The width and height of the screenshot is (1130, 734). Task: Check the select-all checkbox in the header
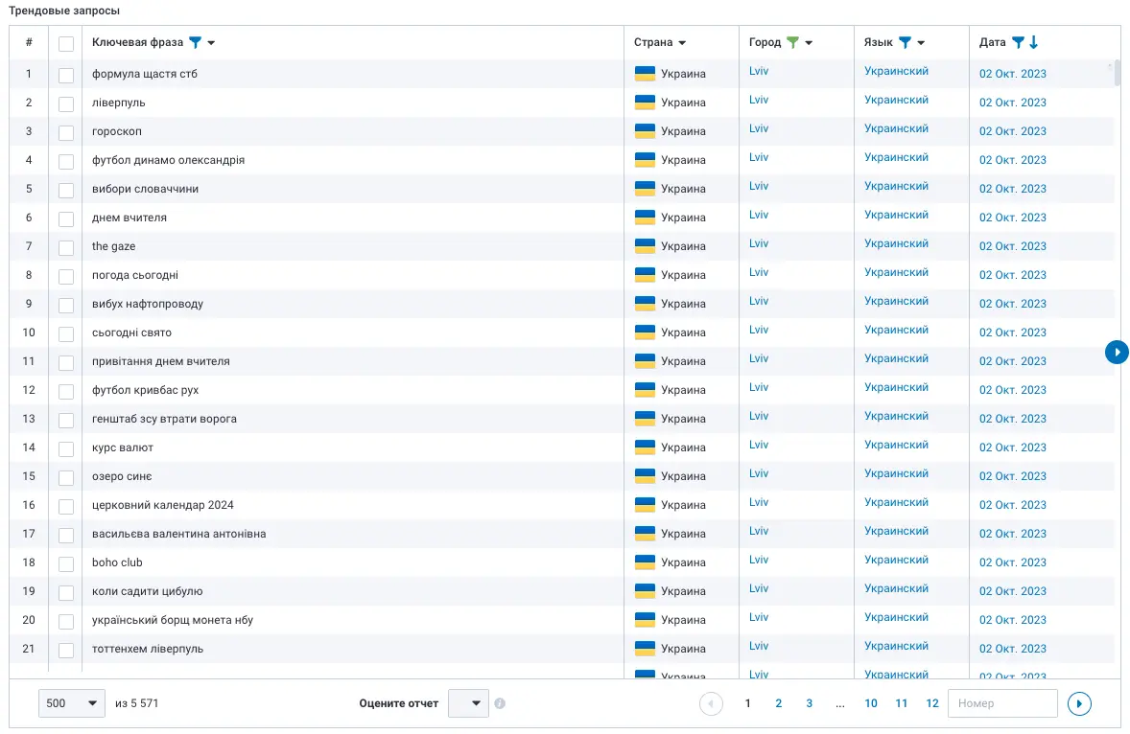point(64,42)
